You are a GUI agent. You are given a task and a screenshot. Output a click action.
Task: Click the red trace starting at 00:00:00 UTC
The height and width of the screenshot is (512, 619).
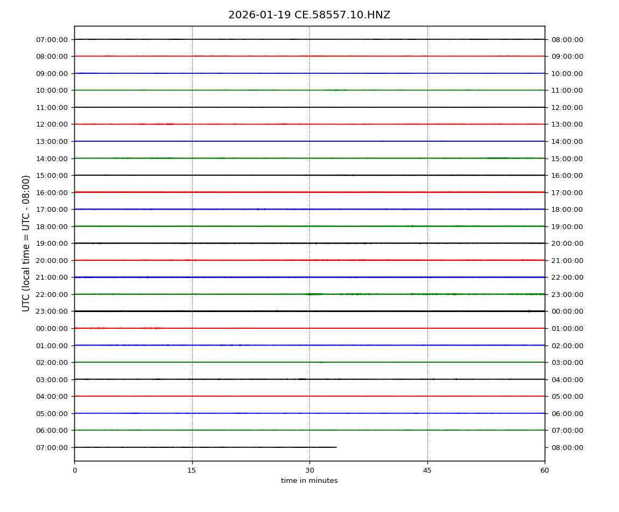[x=309, y=328]
